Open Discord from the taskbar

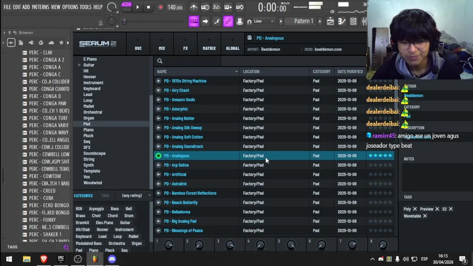(x=112, y=259)
